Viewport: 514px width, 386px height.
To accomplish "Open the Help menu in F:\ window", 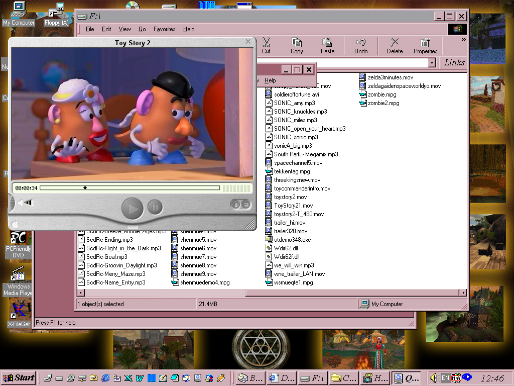I will point(189,29).
